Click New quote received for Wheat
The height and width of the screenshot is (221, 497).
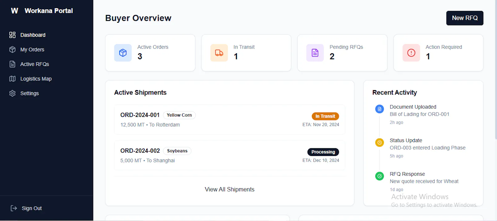(424, 181)
